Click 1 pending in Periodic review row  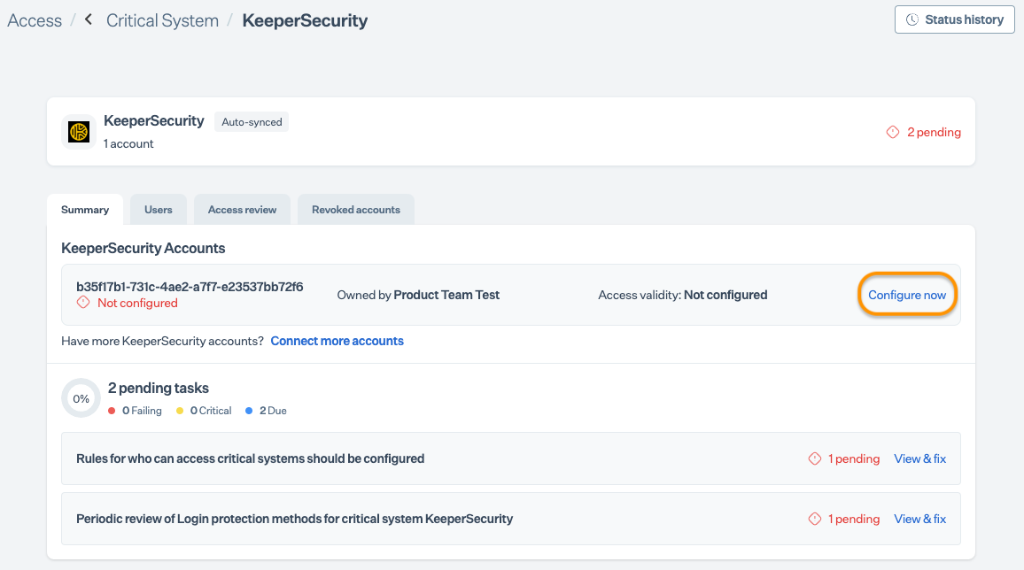[x=854, y=519]
